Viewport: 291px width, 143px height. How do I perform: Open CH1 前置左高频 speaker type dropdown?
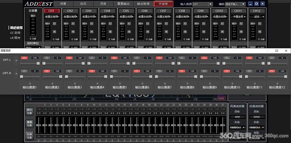(x=52, y=17)
